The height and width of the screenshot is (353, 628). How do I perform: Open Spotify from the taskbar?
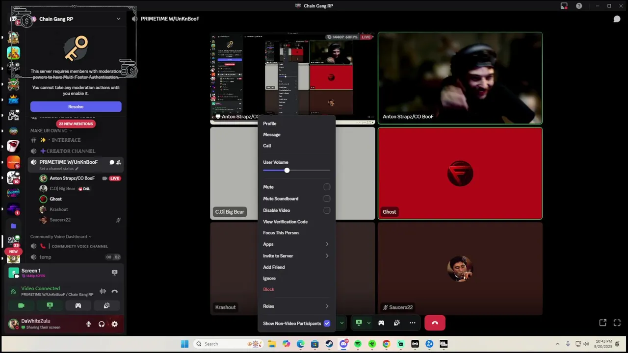click(358, 344)
